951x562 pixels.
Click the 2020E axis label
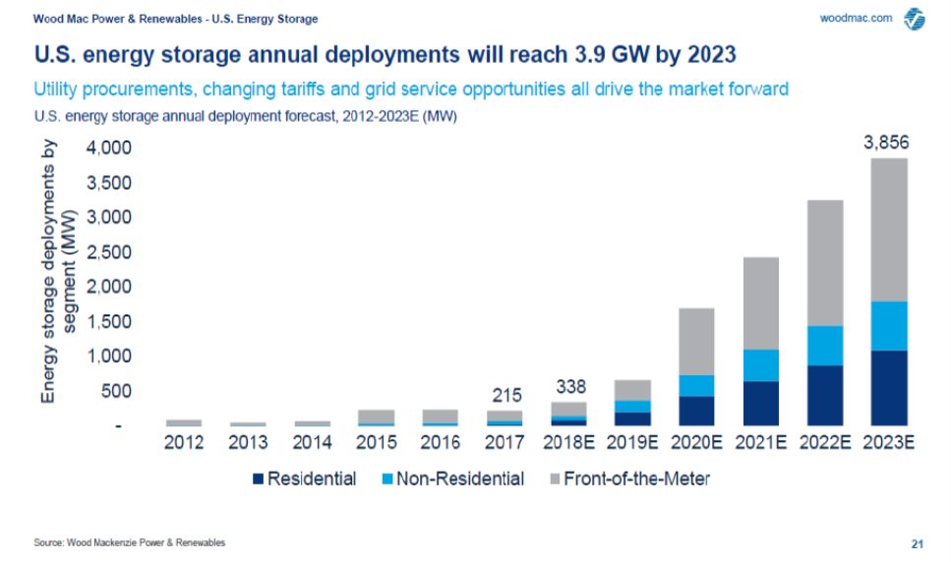696,442
